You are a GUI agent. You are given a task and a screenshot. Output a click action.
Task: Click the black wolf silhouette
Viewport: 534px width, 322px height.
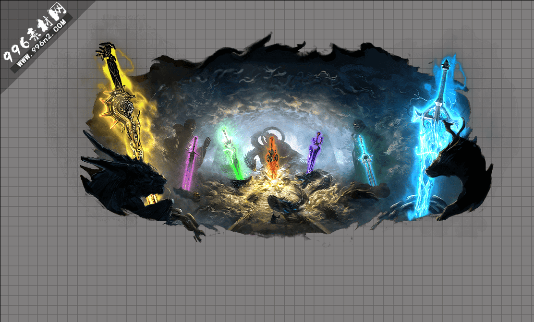[460, 170]
